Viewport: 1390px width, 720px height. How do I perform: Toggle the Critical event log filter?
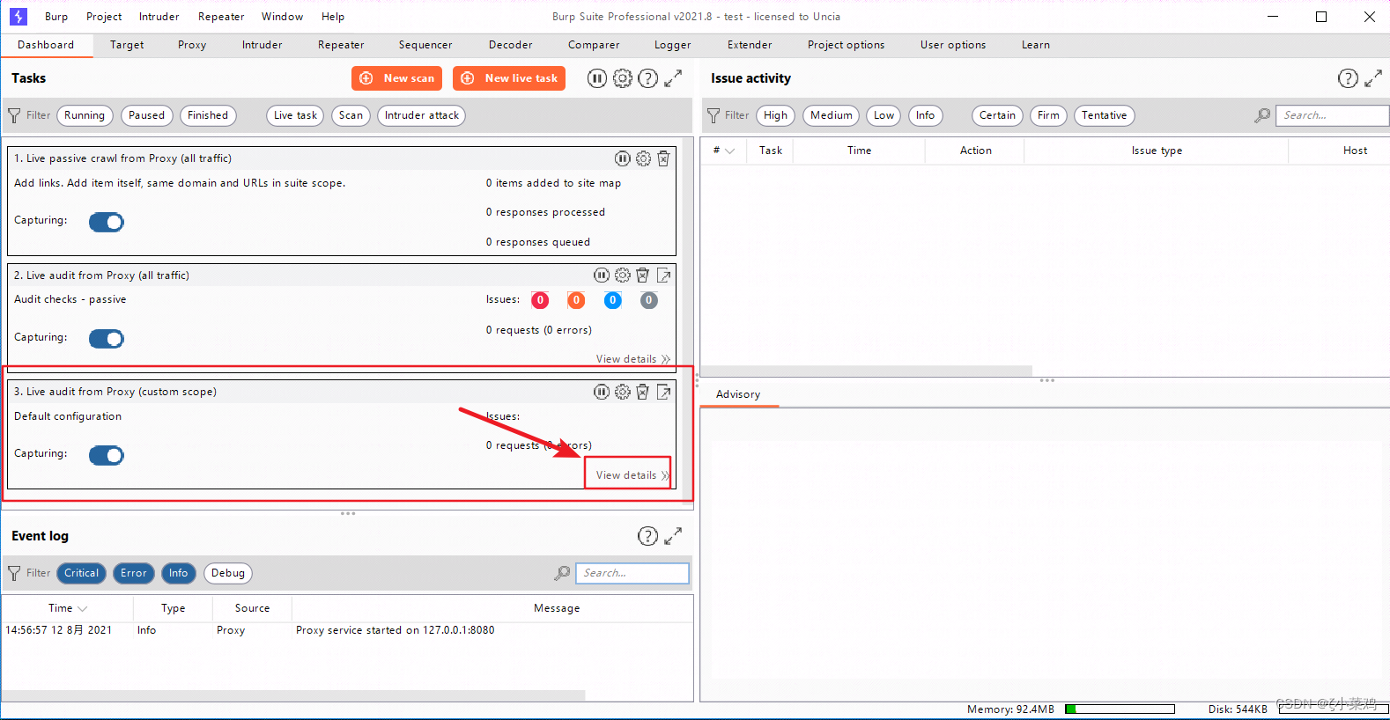[82, 573]
